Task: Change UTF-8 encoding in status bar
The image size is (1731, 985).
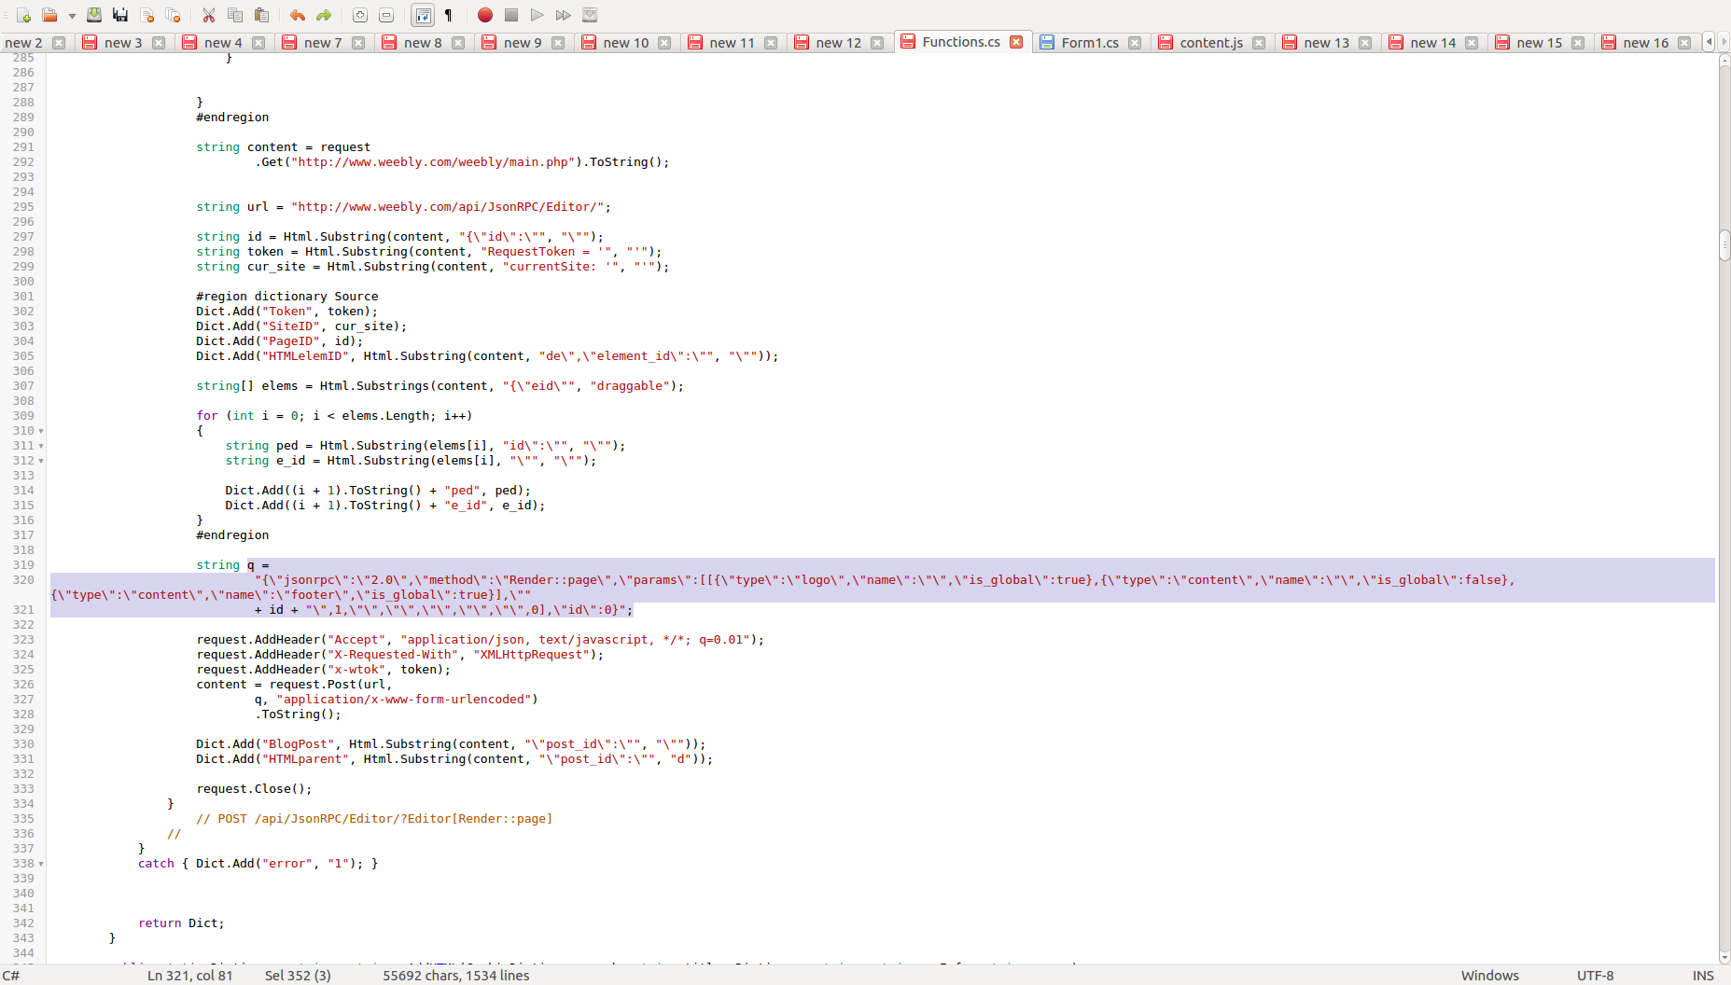Action: (x=1595, y=976)
